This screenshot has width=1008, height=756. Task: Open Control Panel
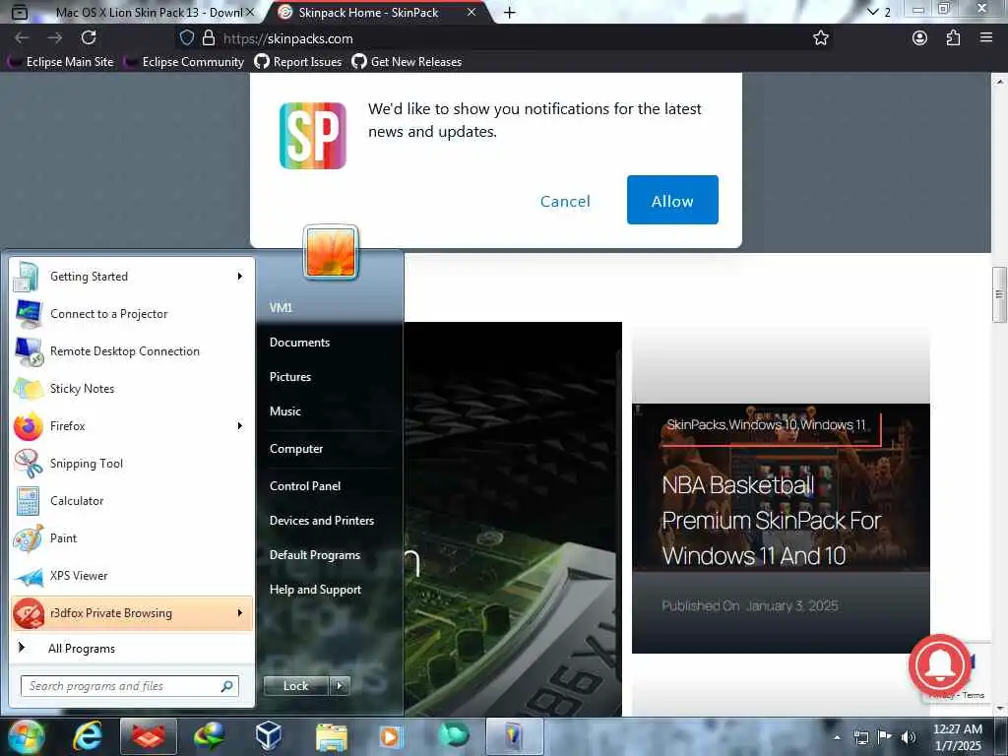tap(305, 486)
